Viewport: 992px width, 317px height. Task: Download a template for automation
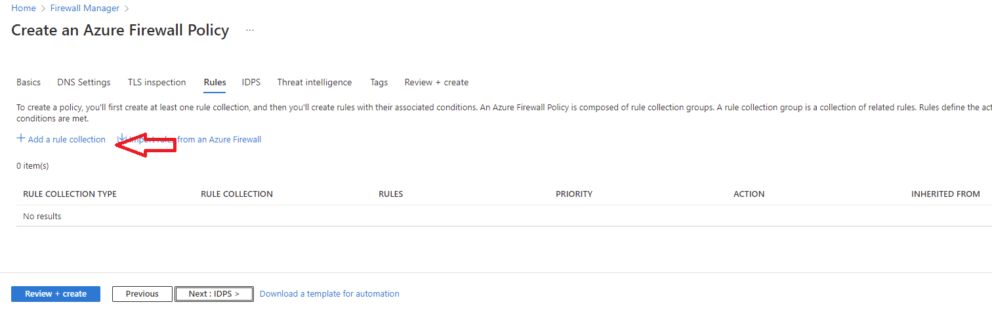point(329,293)
